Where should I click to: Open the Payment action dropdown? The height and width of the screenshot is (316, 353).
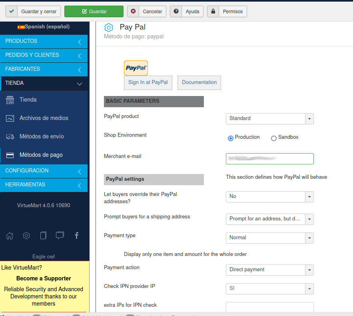pyautogui.click(x=270, y=270)
